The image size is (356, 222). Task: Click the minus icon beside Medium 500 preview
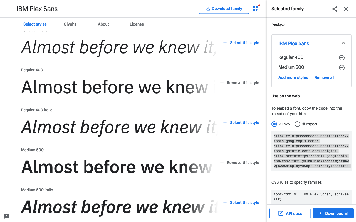click(222, 163)
